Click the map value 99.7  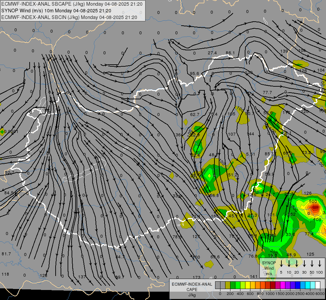[x=120, y=277]
